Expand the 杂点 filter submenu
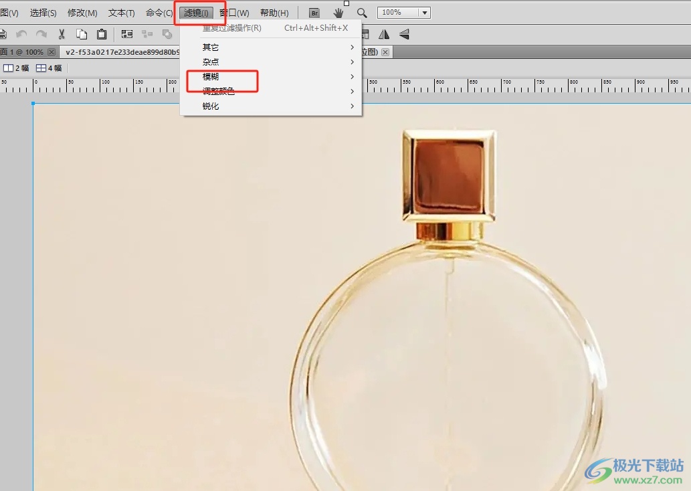Image resolution: width=691 pixels, height=491 pixels. click(x=271, y=62)
